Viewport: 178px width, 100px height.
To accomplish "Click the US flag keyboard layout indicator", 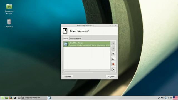I will point(175,98).
